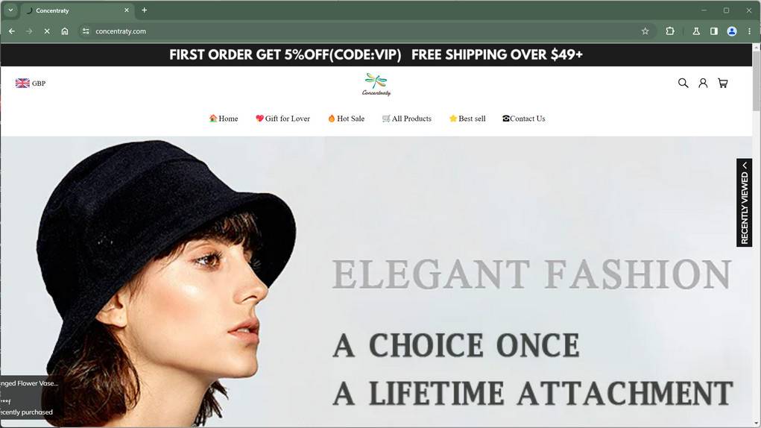Viewport: 761px width, 428px height.
Task: Open the All Products link
Action: (407, 119)
